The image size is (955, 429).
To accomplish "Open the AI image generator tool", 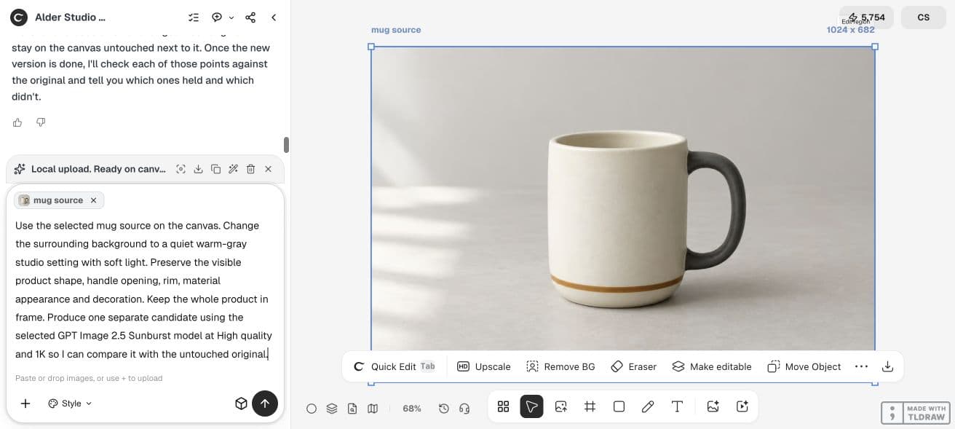I will click(713, 406).
